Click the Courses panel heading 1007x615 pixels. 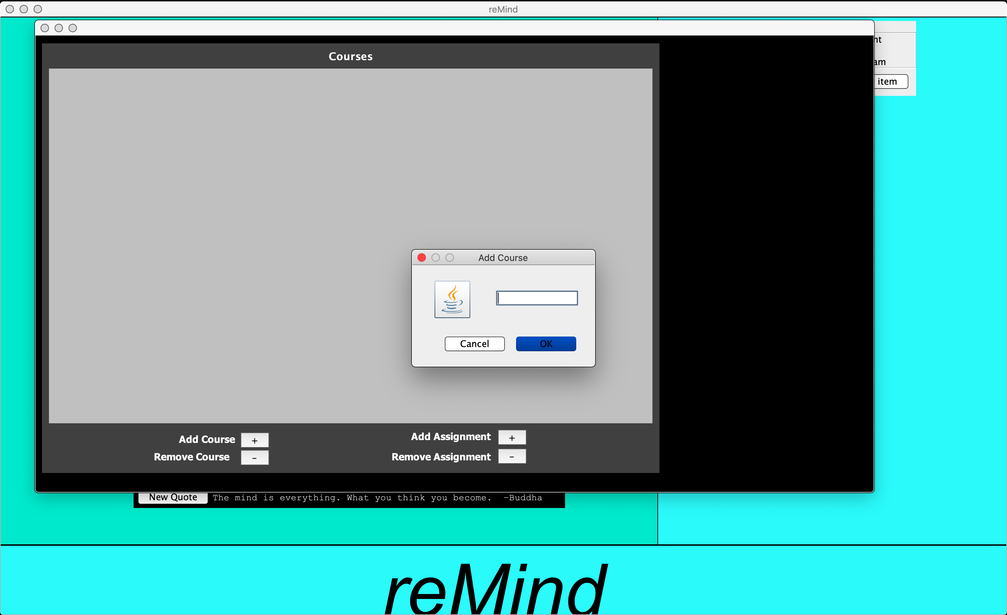[350, 56]
